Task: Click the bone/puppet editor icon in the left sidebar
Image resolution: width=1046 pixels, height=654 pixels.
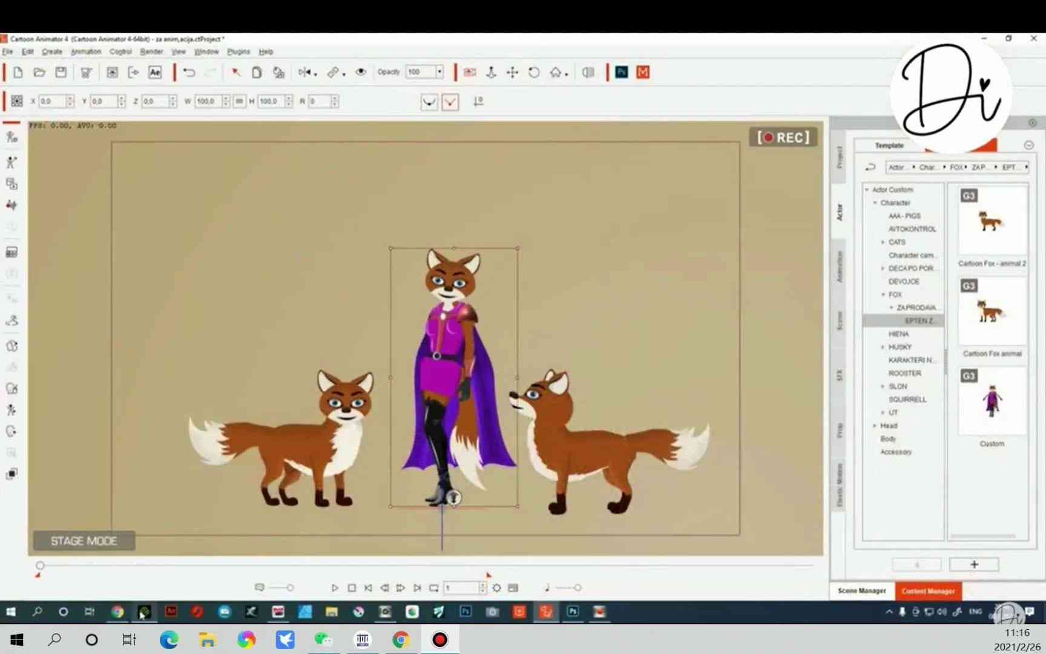Action: [x=12, y=162]
